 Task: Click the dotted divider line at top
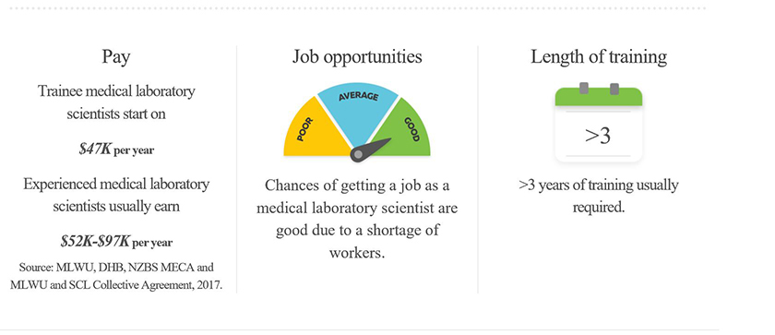(358, 8)
